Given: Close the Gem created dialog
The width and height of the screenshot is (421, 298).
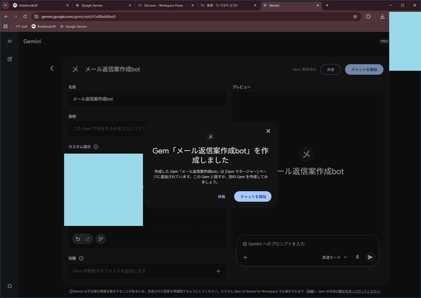Looking at the screenshot, I should tap(268, 131).
